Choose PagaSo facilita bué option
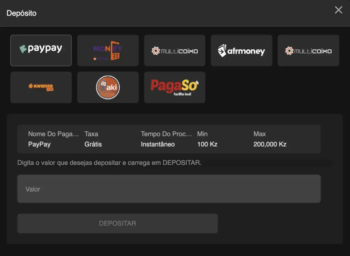The height and width of the screenshot is (256, 350). tap(175, 87)
